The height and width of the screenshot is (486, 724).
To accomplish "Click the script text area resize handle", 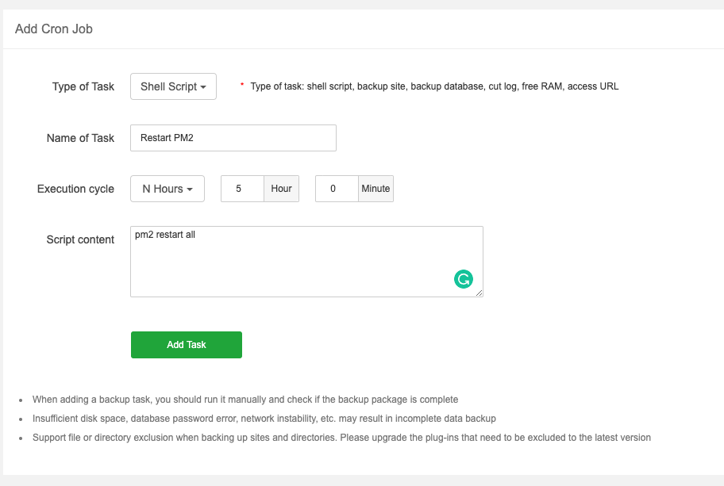I will pos(479,293).
